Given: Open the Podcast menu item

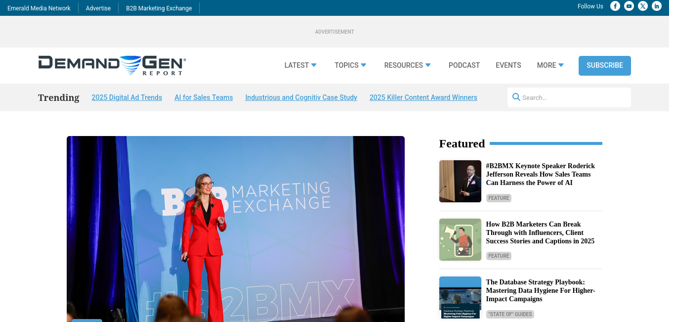Looking at the screenshot, I should pyautogui.click(x=464, y=65).
